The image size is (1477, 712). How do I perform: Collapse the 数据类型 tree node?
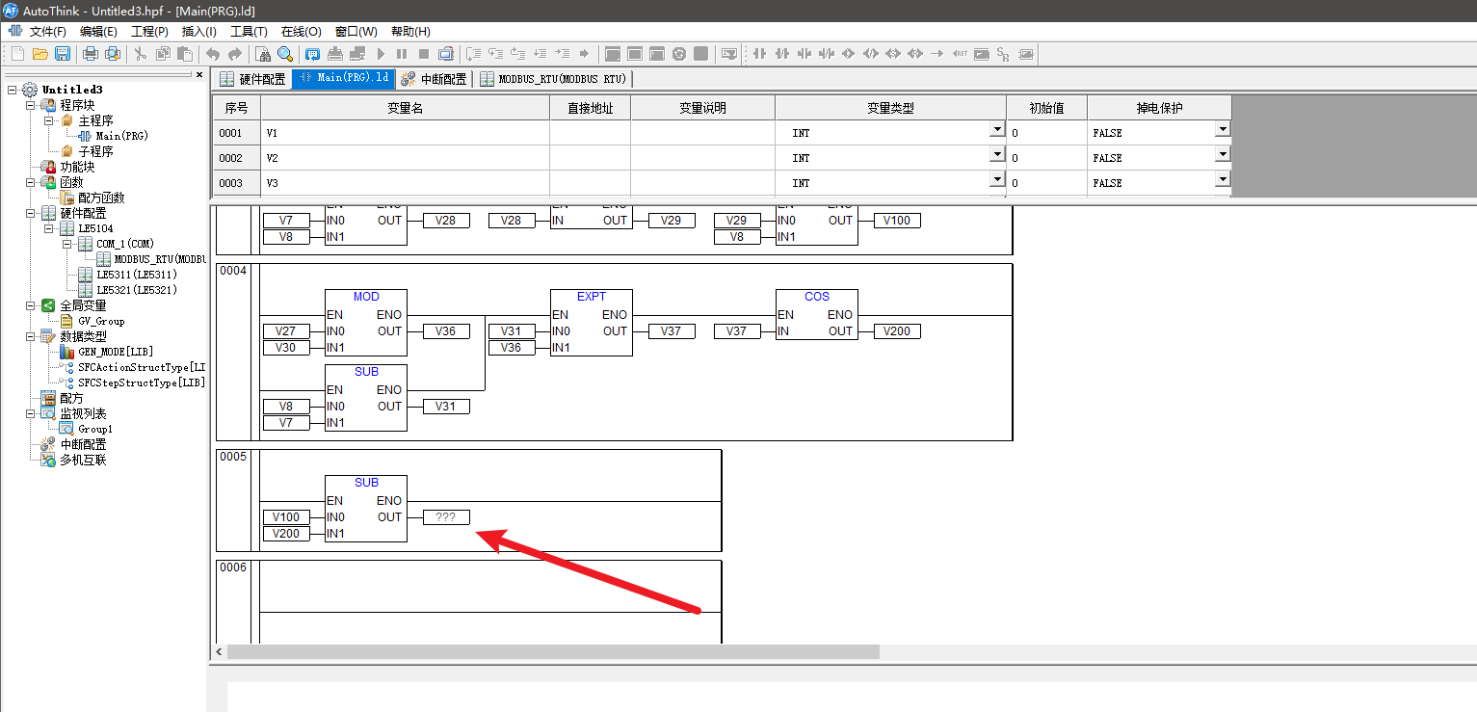tap(31, 336)
